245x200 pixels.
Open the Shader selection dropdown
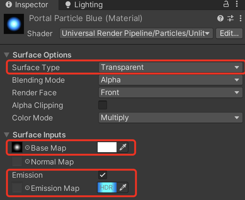136,33
